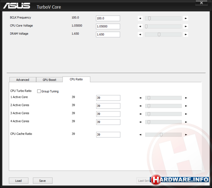Click the BCLK Frequency input field
The width and height of the screenshot is (212, 188).
(x=108, y=18)
